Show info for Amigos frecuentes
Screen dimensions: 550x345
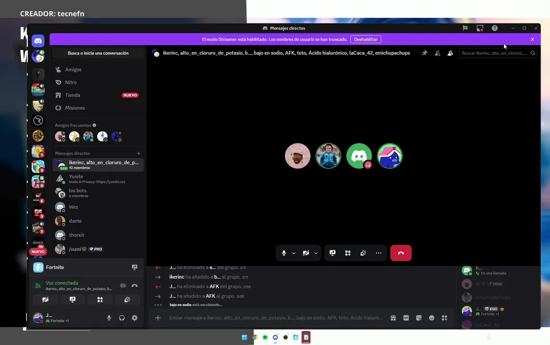(x=95, y=126)
